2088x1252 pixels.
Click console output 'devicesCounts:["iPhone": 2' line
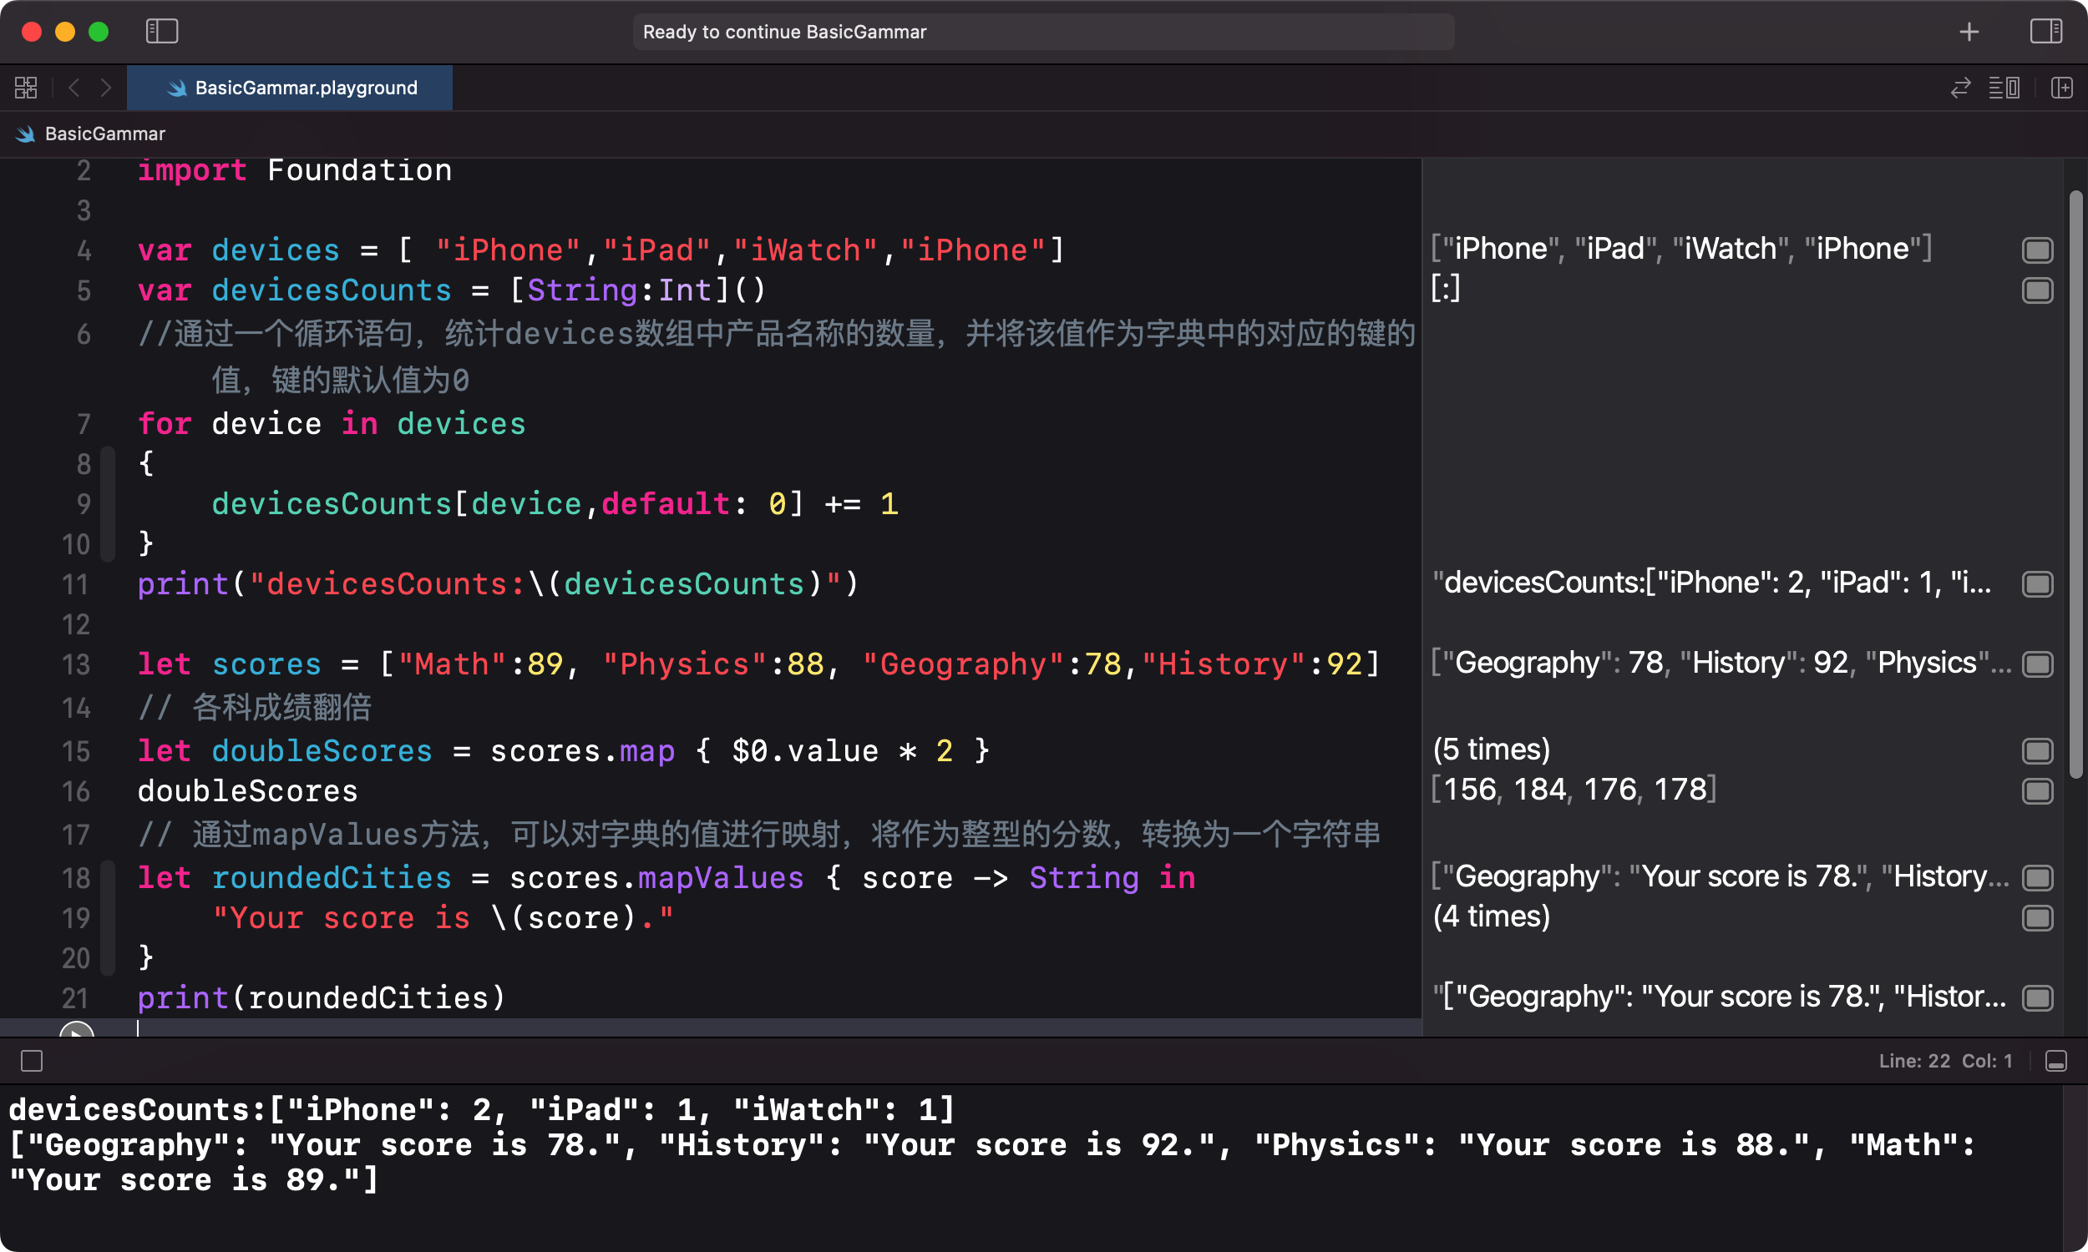tap(481, 1109)
